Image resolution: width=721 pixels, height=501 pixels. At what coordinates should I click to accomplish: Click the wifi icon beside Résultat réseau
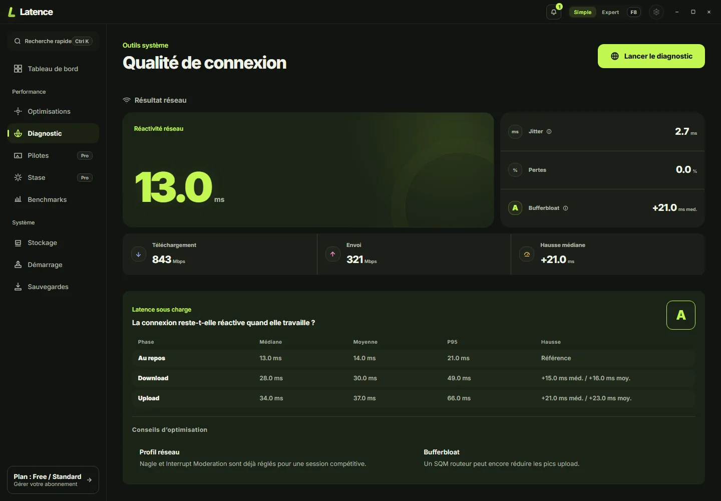point(127,100)
